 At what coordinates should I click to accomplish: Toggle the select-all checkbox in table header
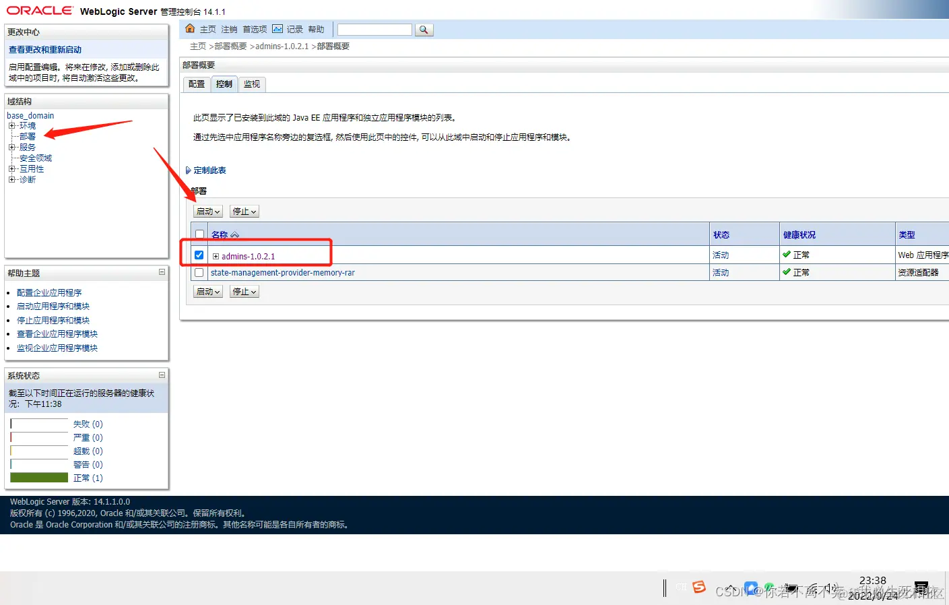[x=199, y=234]
